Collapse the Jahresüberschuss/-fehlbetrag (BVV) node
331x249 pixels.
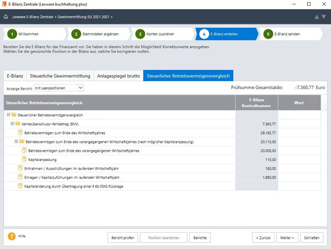[x=12, y=123]
